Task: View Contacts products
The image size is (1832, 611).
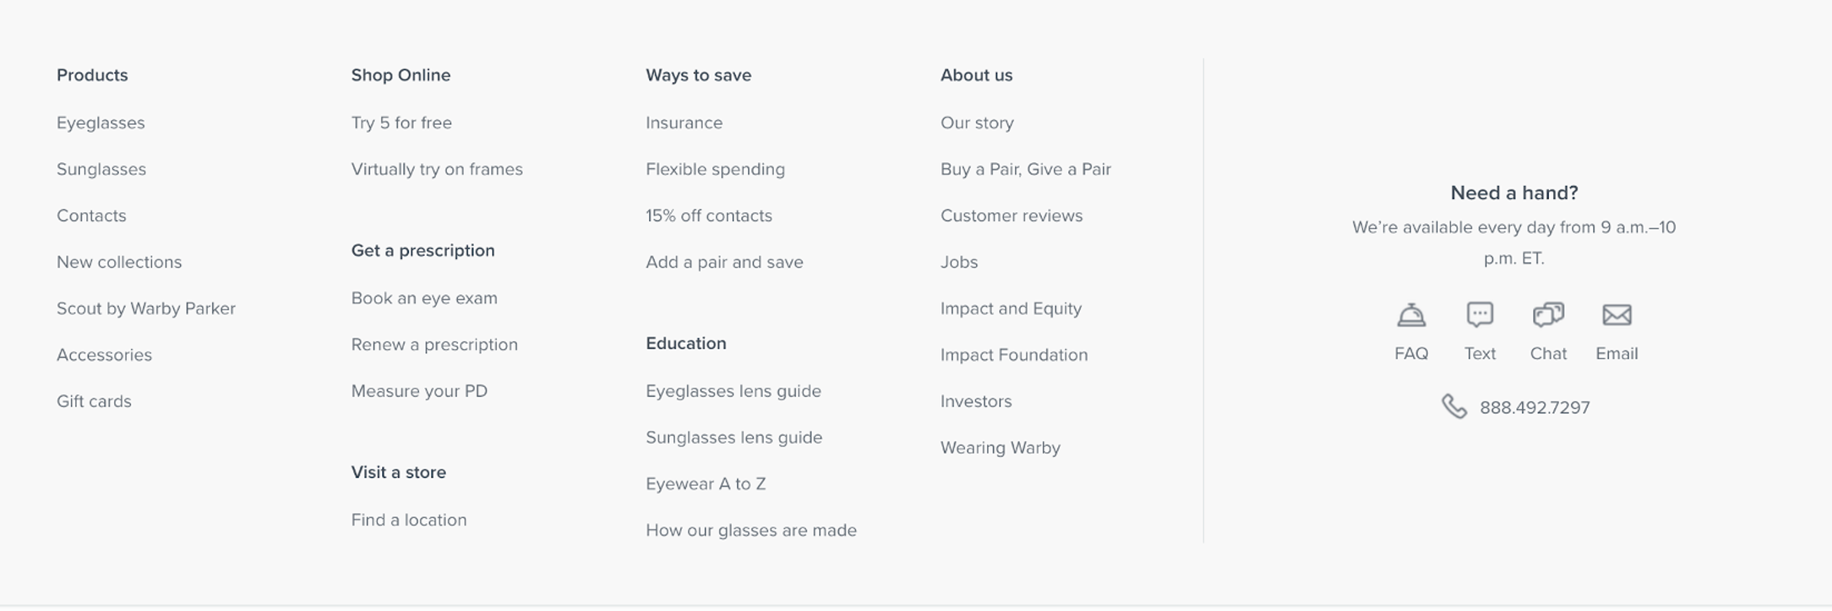Action: pos(91,215)
